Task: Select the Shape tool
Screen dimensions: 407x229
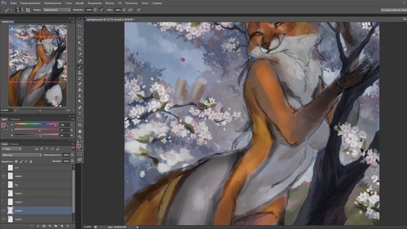Action: (x=79, y=125)
